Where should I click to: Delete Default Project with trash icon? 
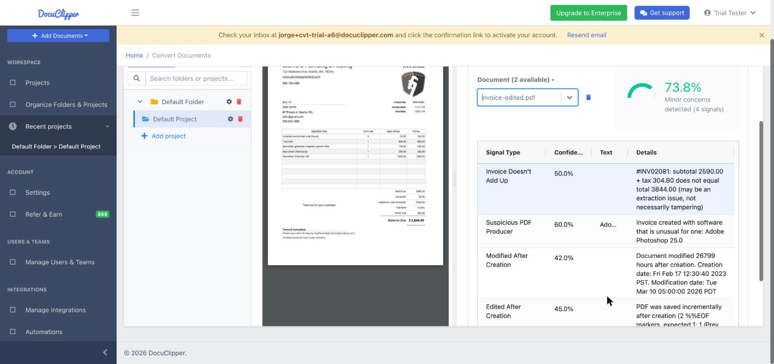(x=240, y=119)
